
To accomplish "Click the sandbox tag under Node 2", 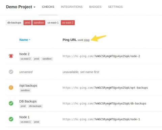I will tap(47, 59).
